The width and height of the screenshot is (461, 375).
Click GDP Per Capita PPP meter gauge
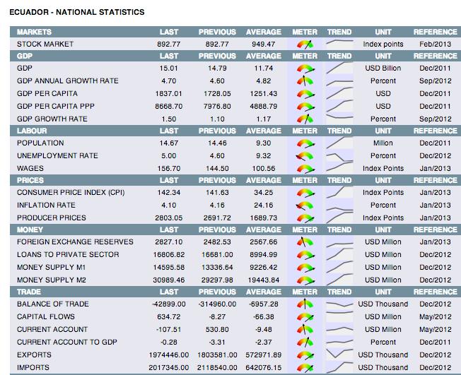(305, 107)
